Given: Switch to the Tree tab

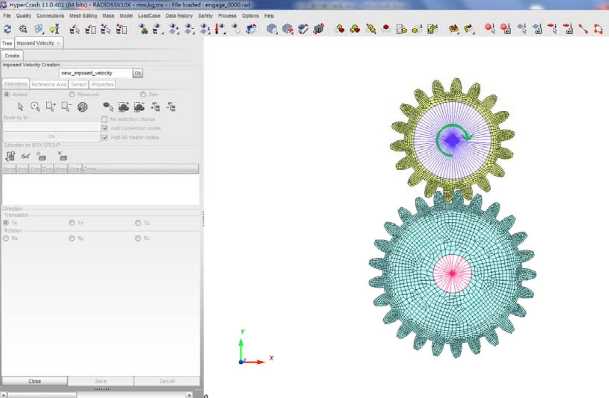Looking at the screenshot, I should tap(7, 43).
